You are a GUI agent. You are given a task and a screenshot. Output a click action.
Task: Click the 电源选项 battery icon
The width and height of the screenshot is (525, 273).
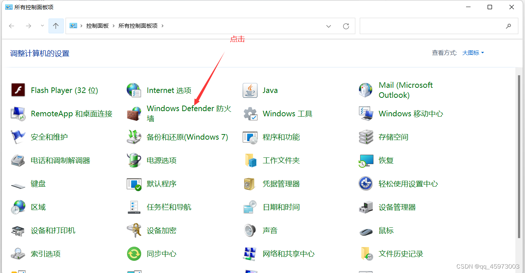pyautogui.click(x=134, y=160)
